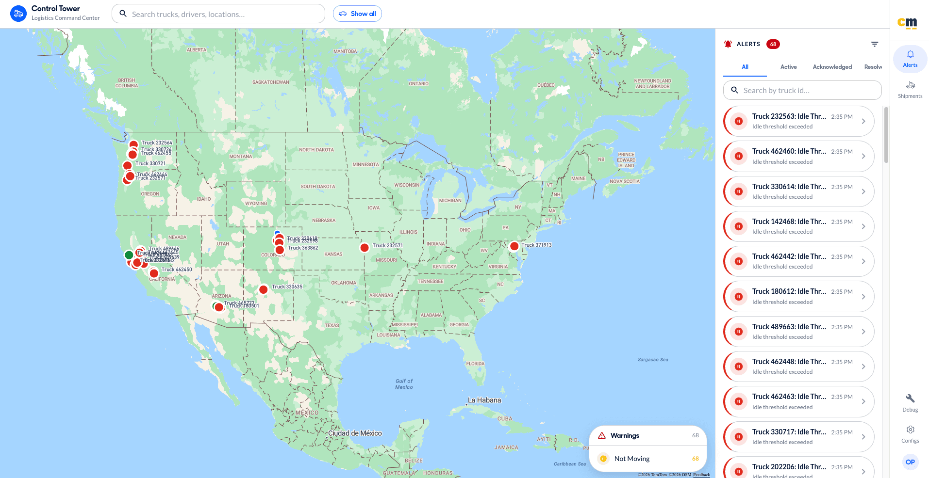
Task: Expand the Truck 330717 alert chevron
Action: (x=863, y=437)
